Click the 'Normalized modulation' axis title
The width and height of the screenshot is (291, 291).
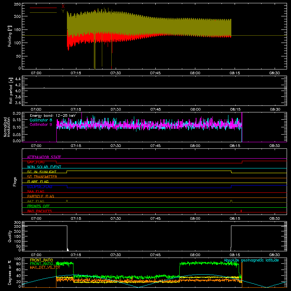(x=7, y=127)
